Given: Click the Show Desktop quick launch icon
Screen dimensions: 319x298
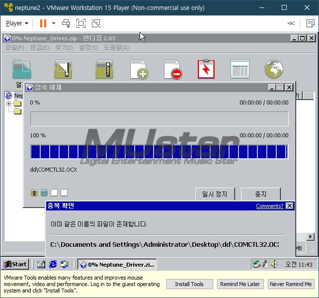Looking at the screenshot, I should 41,264.
